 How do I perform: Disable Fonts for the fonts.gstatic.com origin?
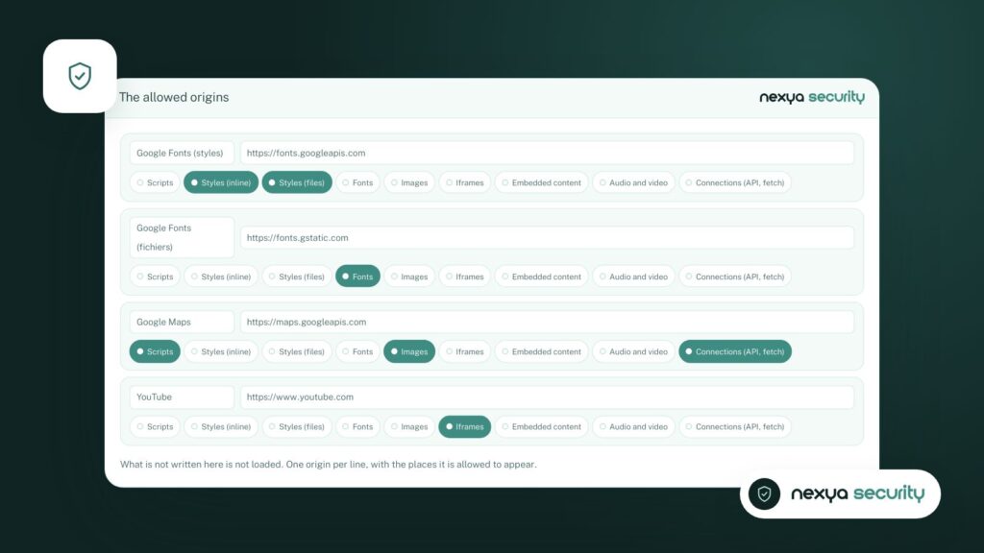[x=357, y=276]
